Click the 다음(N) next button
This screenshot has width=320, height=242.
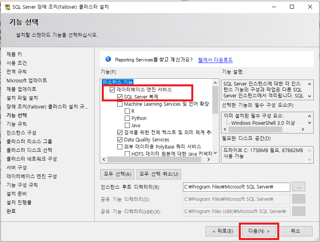pos(259,231)
